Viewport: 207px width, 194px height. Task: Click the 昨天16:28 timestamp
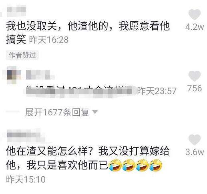[x=49, y=40]
